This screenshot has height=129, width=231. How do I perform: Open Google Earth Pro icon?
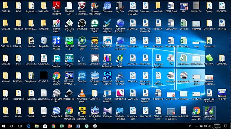(x=56, y=96)
